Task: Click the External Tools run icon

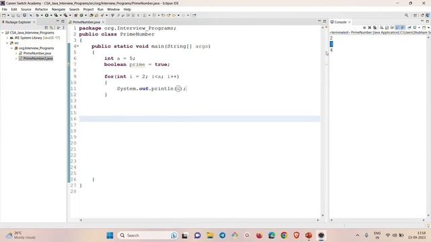Action: (x=66, y=15)
